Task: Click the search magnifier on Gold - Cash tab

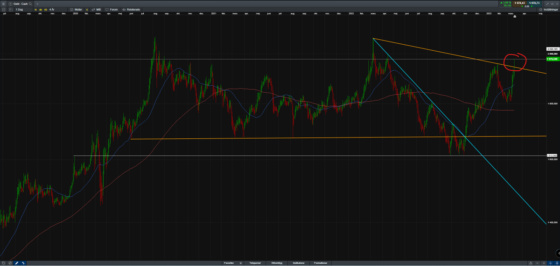Action: (x=30, y=4)
